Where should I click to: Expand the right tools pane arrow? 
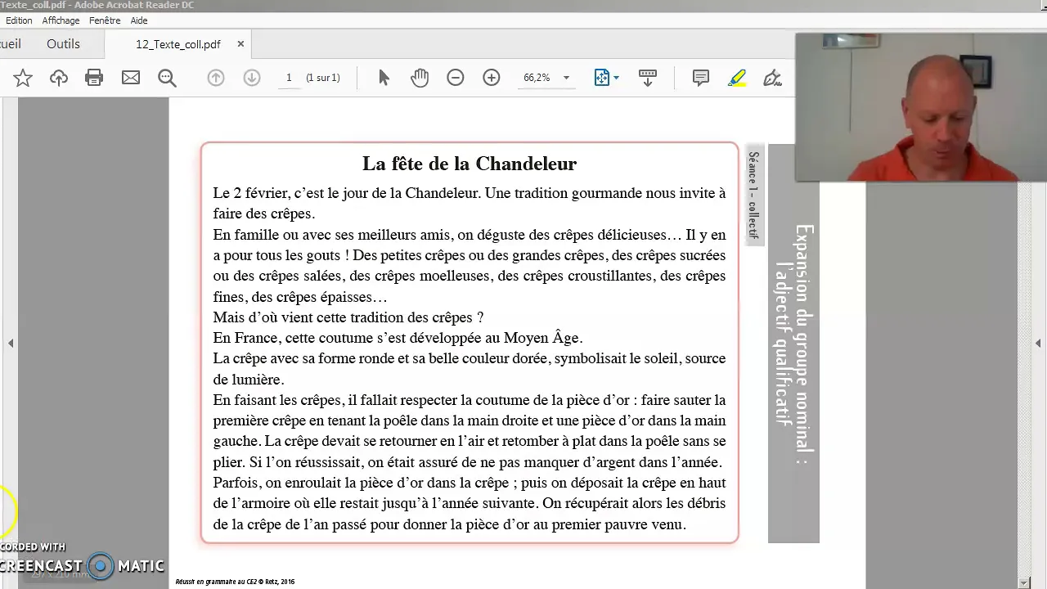(1038, 344)
